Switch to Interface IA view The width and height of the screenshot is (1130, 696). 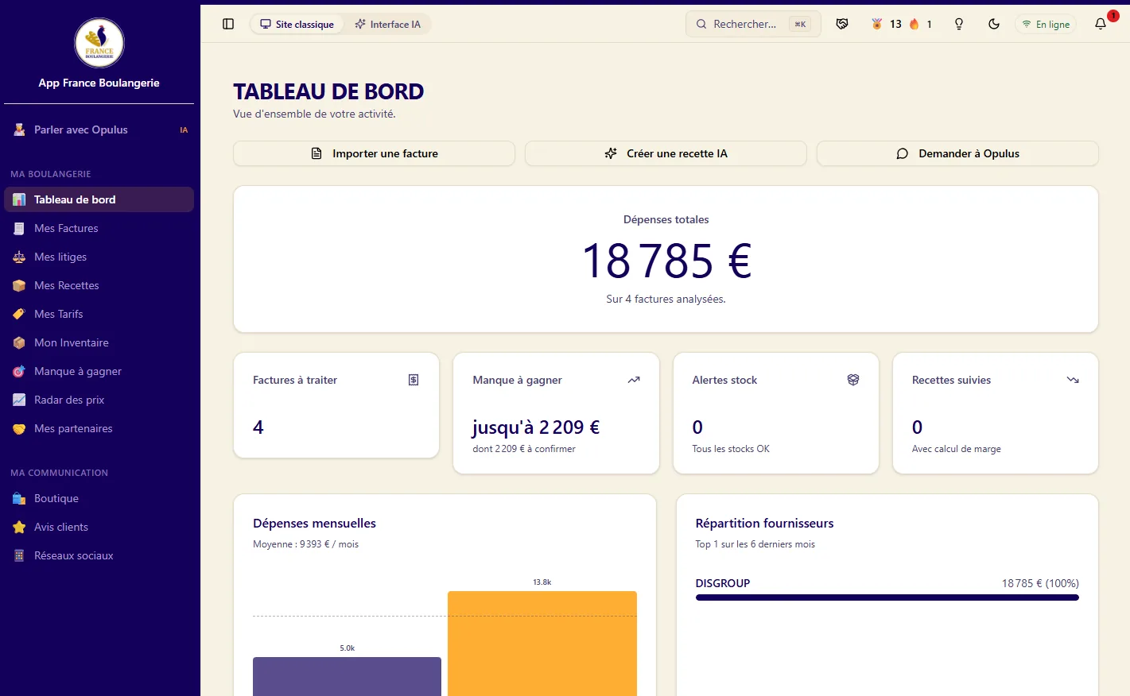click(387, 24)
